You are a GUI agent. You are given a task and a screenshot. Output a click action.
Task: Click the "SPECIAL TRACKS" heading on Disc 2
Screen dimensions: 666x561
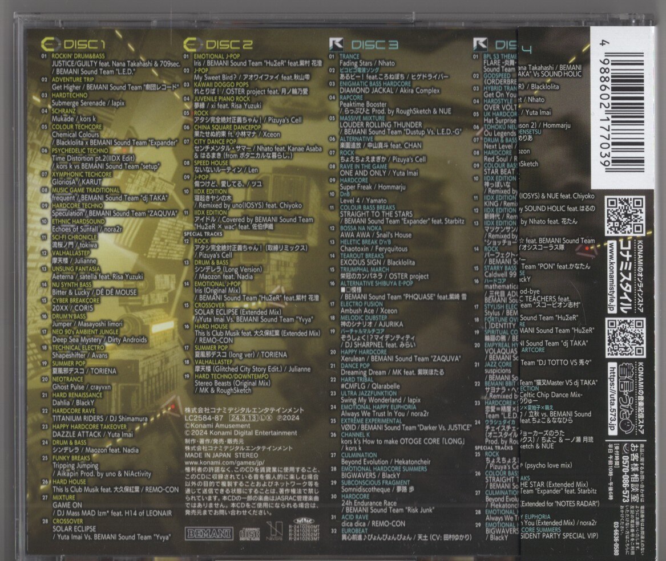pyautogui.click(x=203, y=234)
